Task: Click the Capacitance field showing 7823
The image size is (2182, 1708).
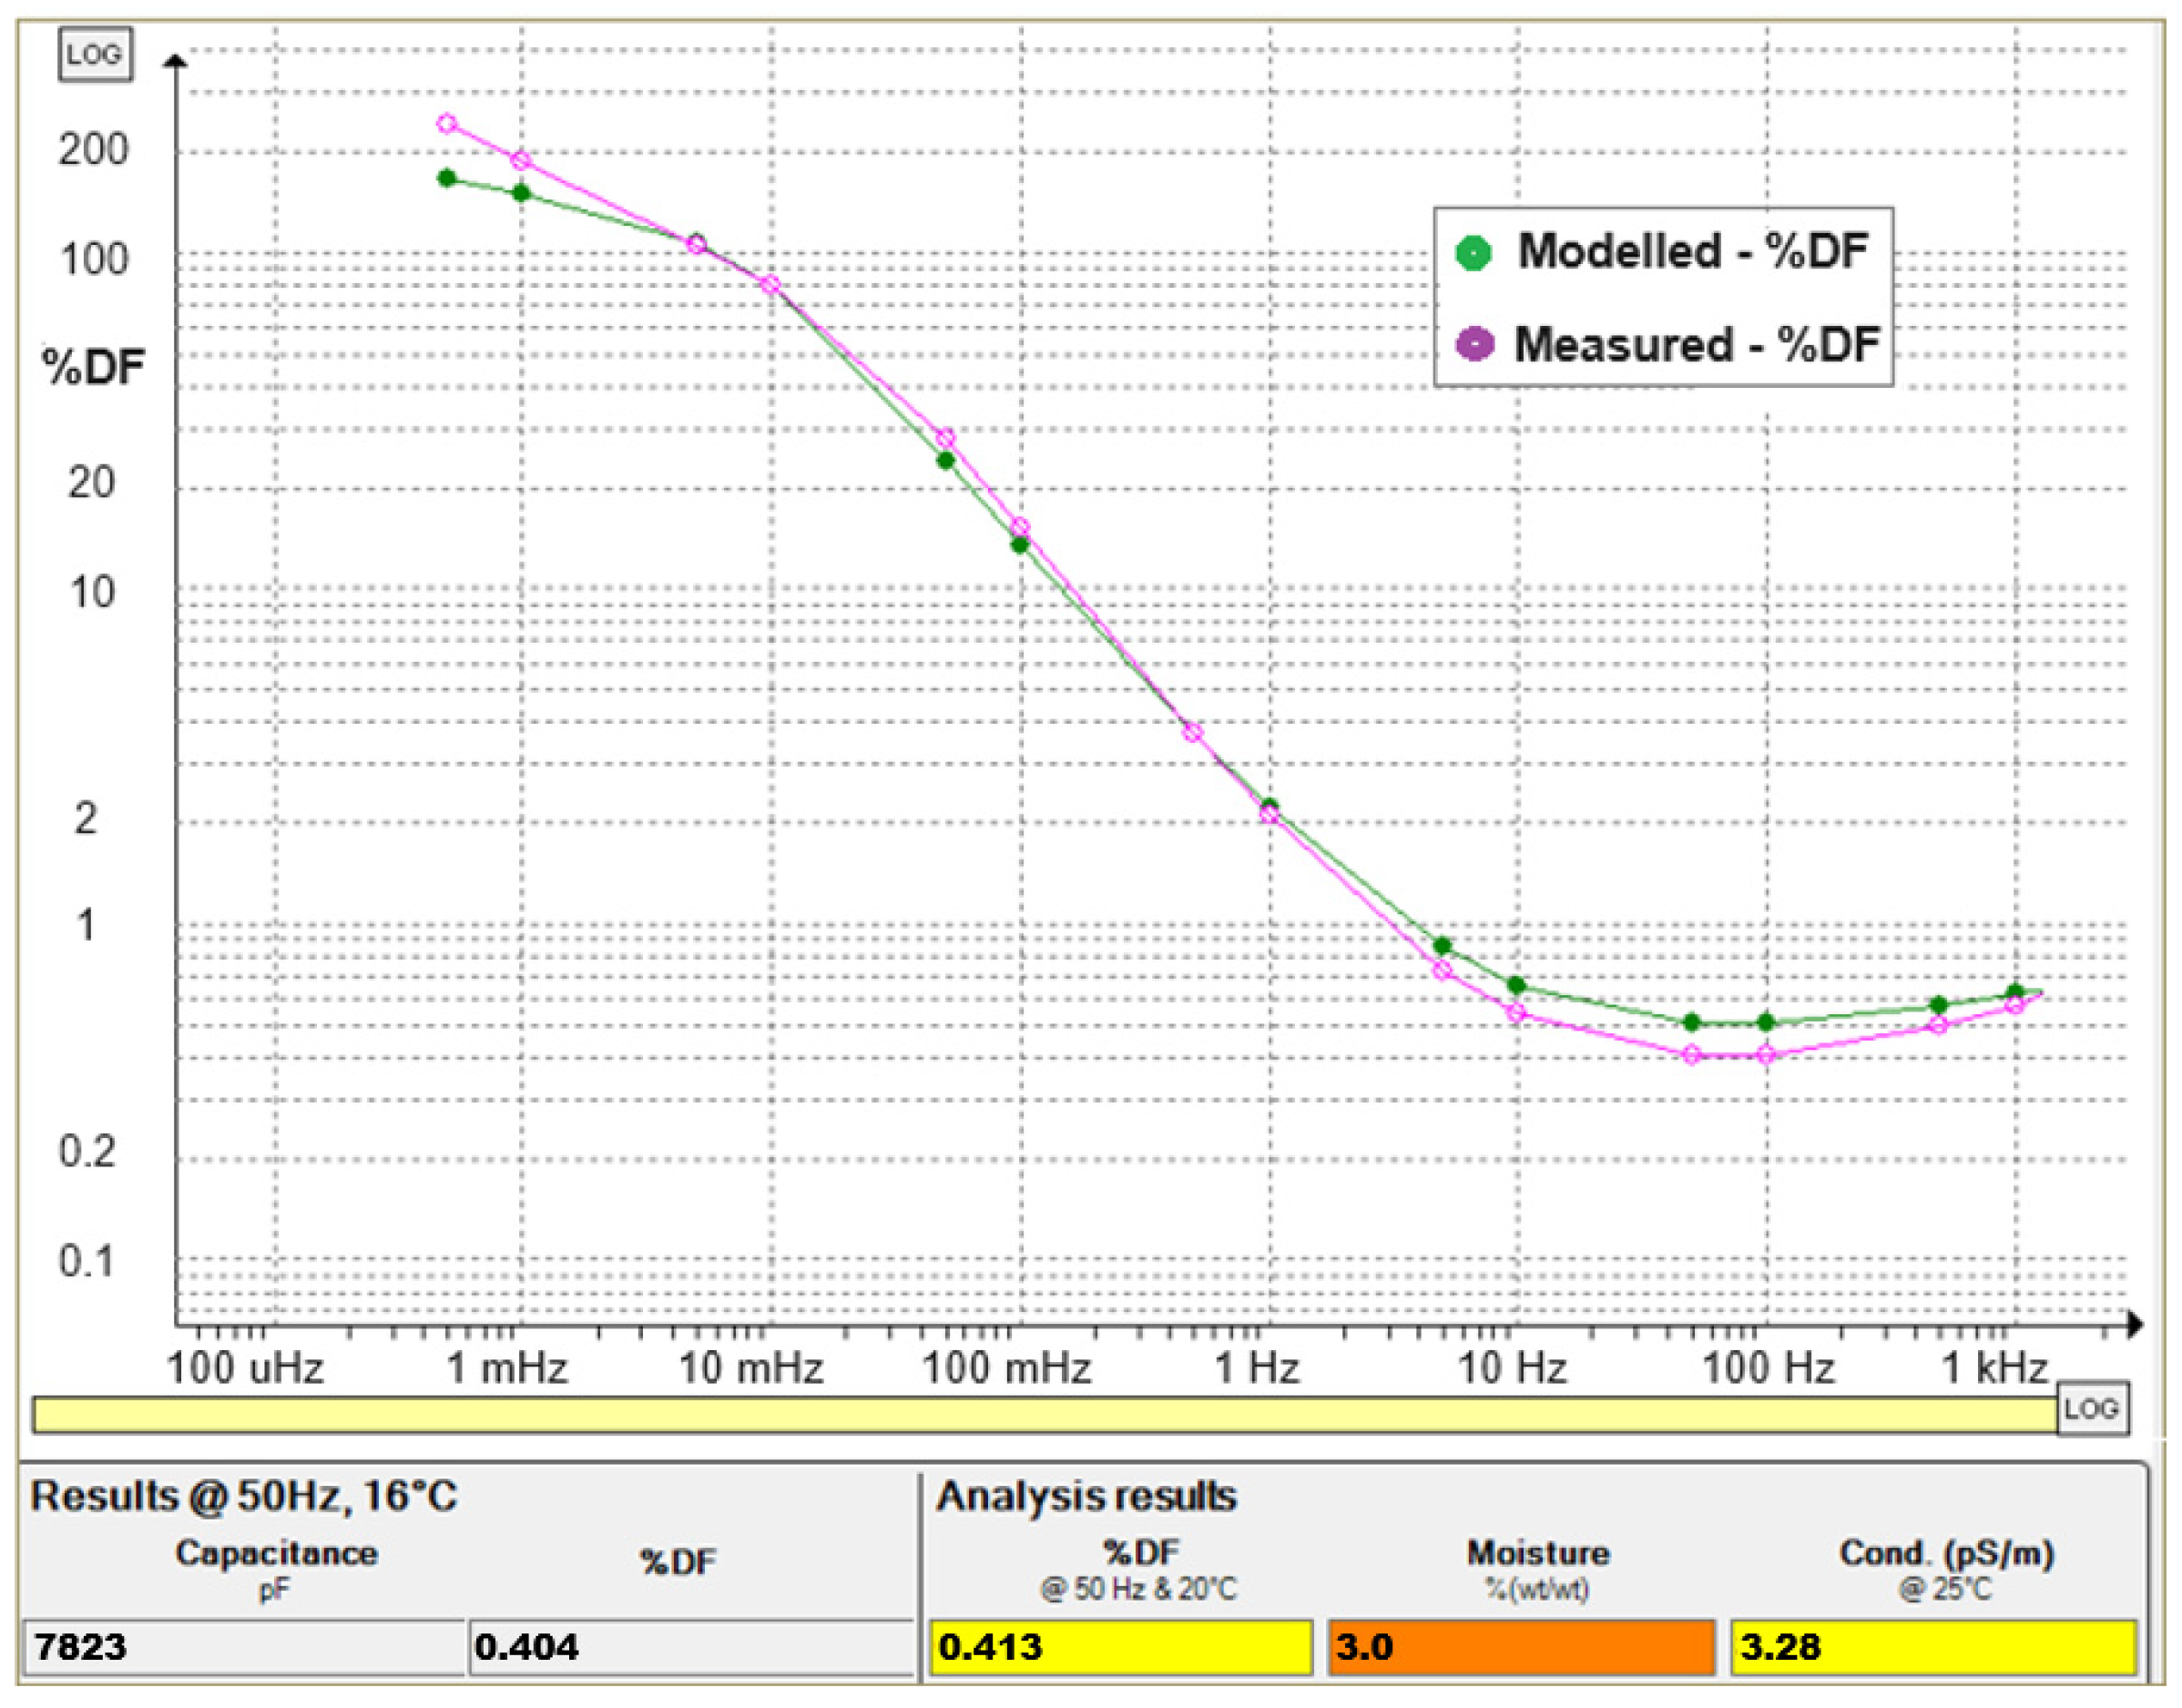Action: (242, 1647)
